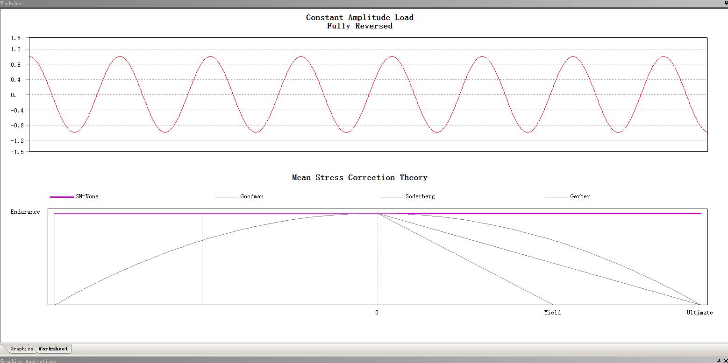Click the Gerber legend label
Screen dimensions: 728x363
580,196
